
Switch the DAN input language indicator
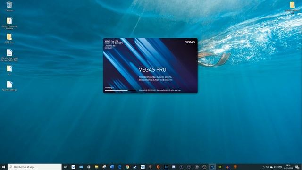click(280, 167)
